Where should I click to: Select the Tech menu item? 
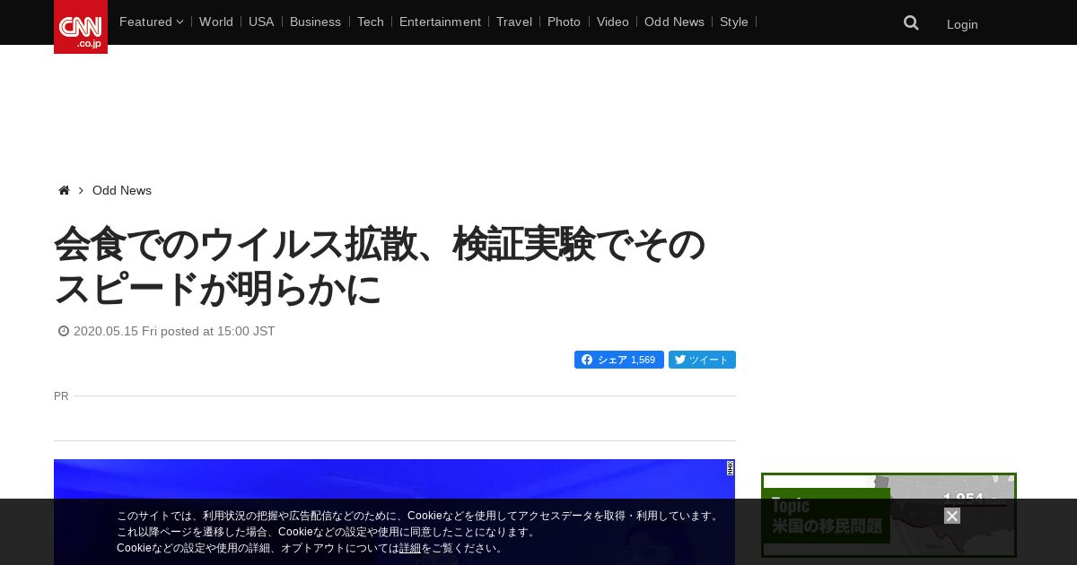coord(371,22)
